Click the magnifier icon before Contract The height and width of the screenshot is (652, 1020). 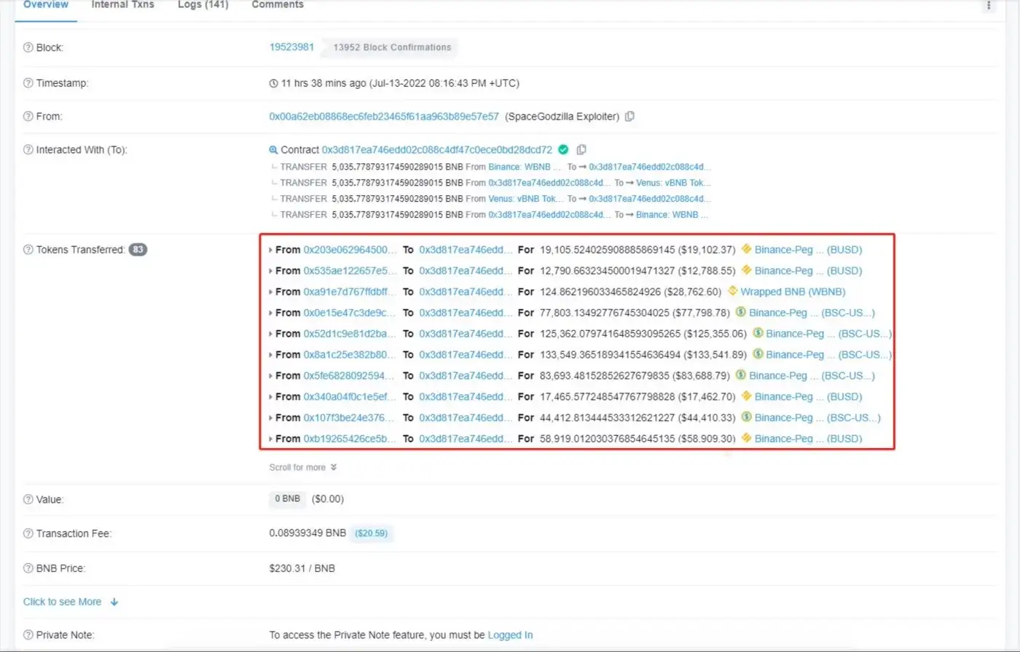(x=273, y=150)
